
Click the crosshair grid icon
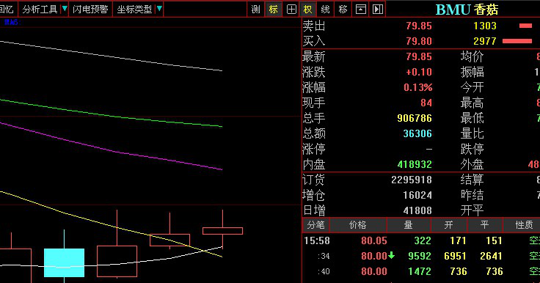click(x=291, y=9)
